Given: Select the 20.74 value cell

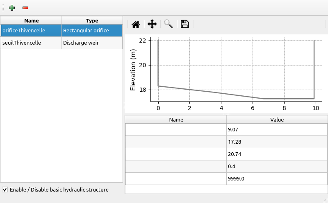Looking at the screenshot, I should [277, 154].
